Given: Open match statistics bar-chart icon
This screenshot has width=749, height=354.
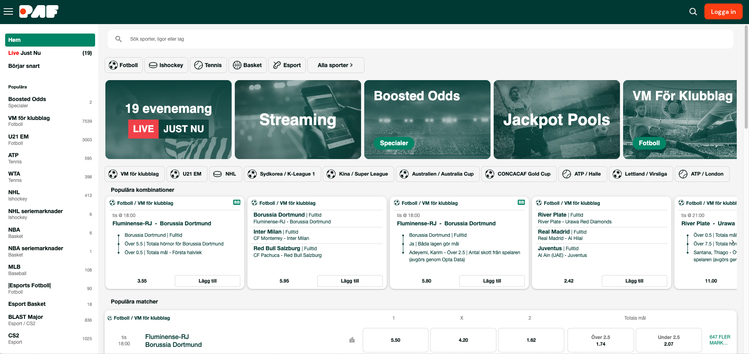Looking at the screenshot, I should click(x=352, y=340).
